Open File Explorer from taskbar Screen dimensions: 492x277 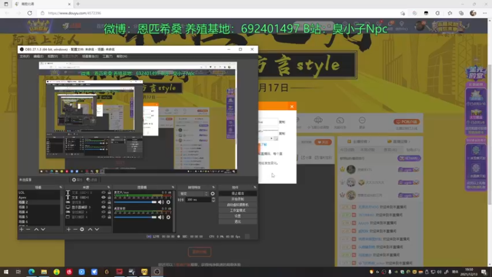44,271
